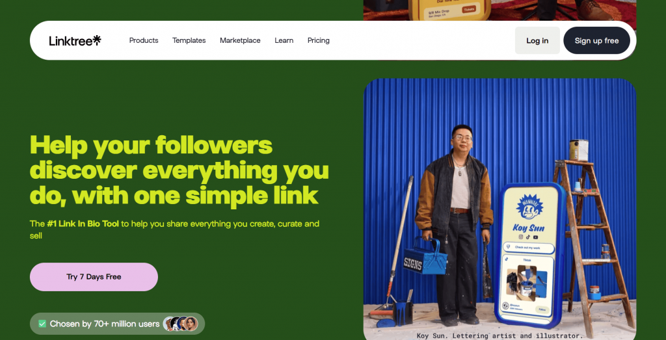Click the Log in button
This screenshot has width=666, height=340.
point(537,40)
